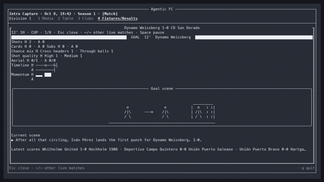
Task: Click the match title Dynamo Weissberg 1–0 CD San Dorado
Action: 162,28
